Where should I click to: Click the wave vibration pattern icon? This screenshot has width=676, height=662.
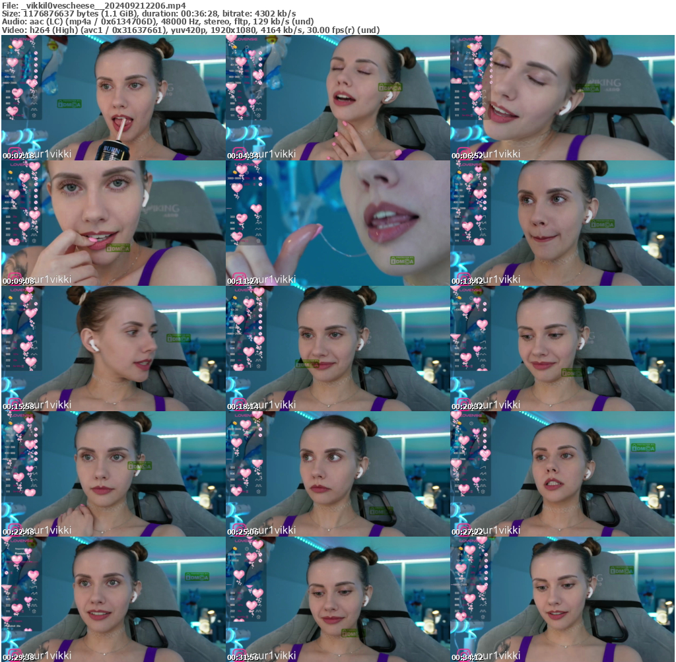tap(33, 103)
